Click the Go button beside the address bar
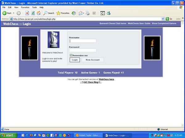This screenshot has height=138, width=185. (x=169, y=19)
